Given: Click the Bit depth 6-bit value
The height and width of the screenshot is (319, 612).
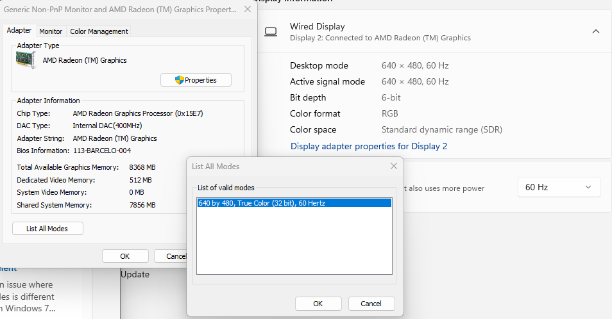Looking at the screenshot, I should pos(391,97).
